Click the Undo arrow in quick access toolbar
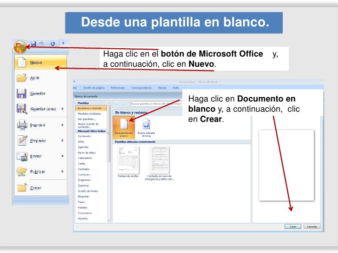The width and height of the screenshot is (338, 253). coord(41,44)
